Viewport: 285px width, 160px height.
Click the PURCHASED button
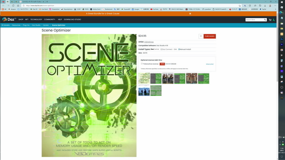click(x=210, y=36)
